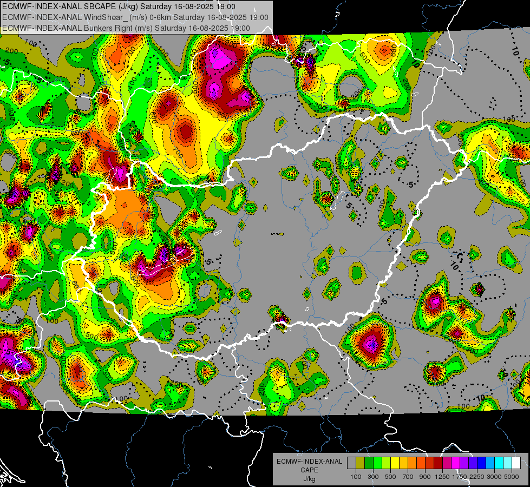Click the legend tick label 1250
Image resolution: width=530 pixels, height=487 pixels.
click(x=442, y=477)
